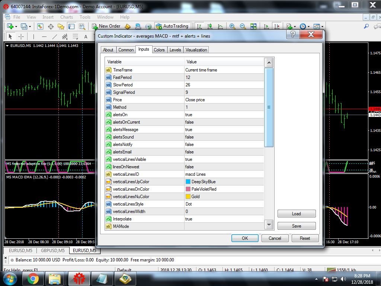
Task: Click the Load button
Action: 297,214
